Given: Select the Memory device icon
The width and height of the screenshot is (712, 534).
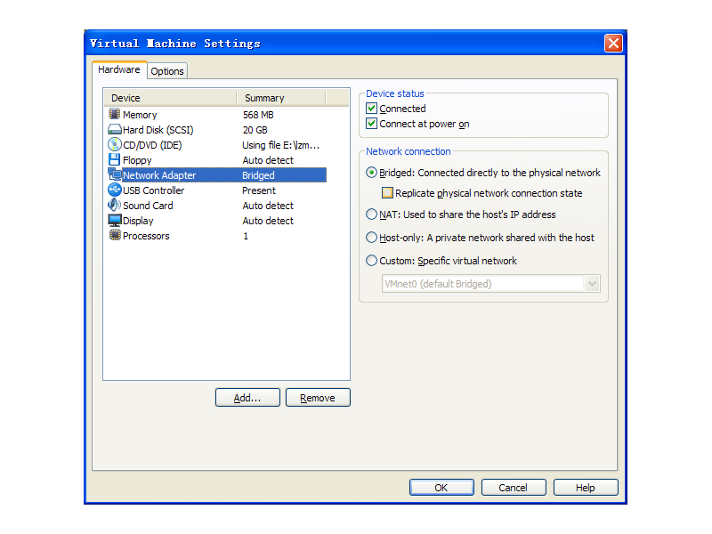Looking at the screenshot, I should pyautogui.click(x=115, y=115).
